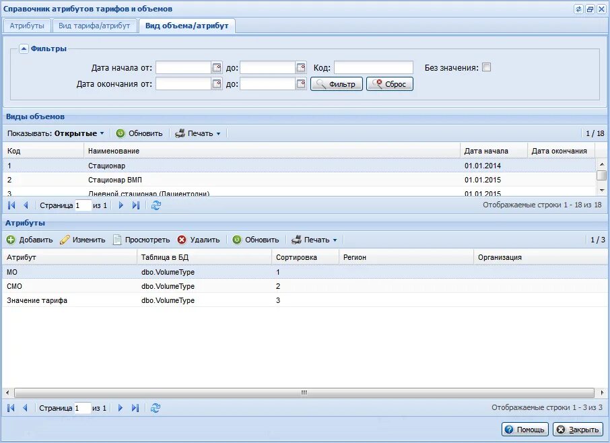Focus the 'Дата начала от' input field

coord(184,68)
